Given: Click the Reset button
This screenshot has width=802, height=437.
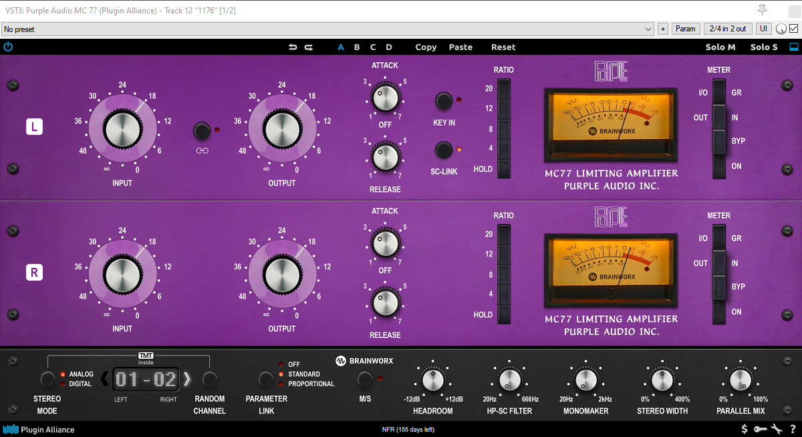Looking at the screenshot, I should click(x=503, y=47).
